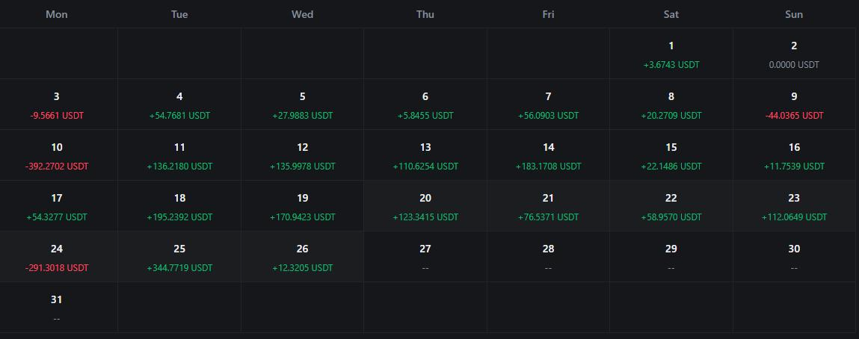
Task: Select day 14 profit +183.1708 USDT
Action: (x=548, y=155)
